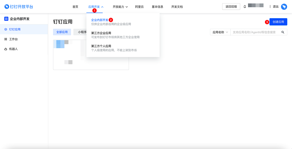Click the 企业内部开发 header icon
This screenshot has height=149, width=292.
(6, 19)
